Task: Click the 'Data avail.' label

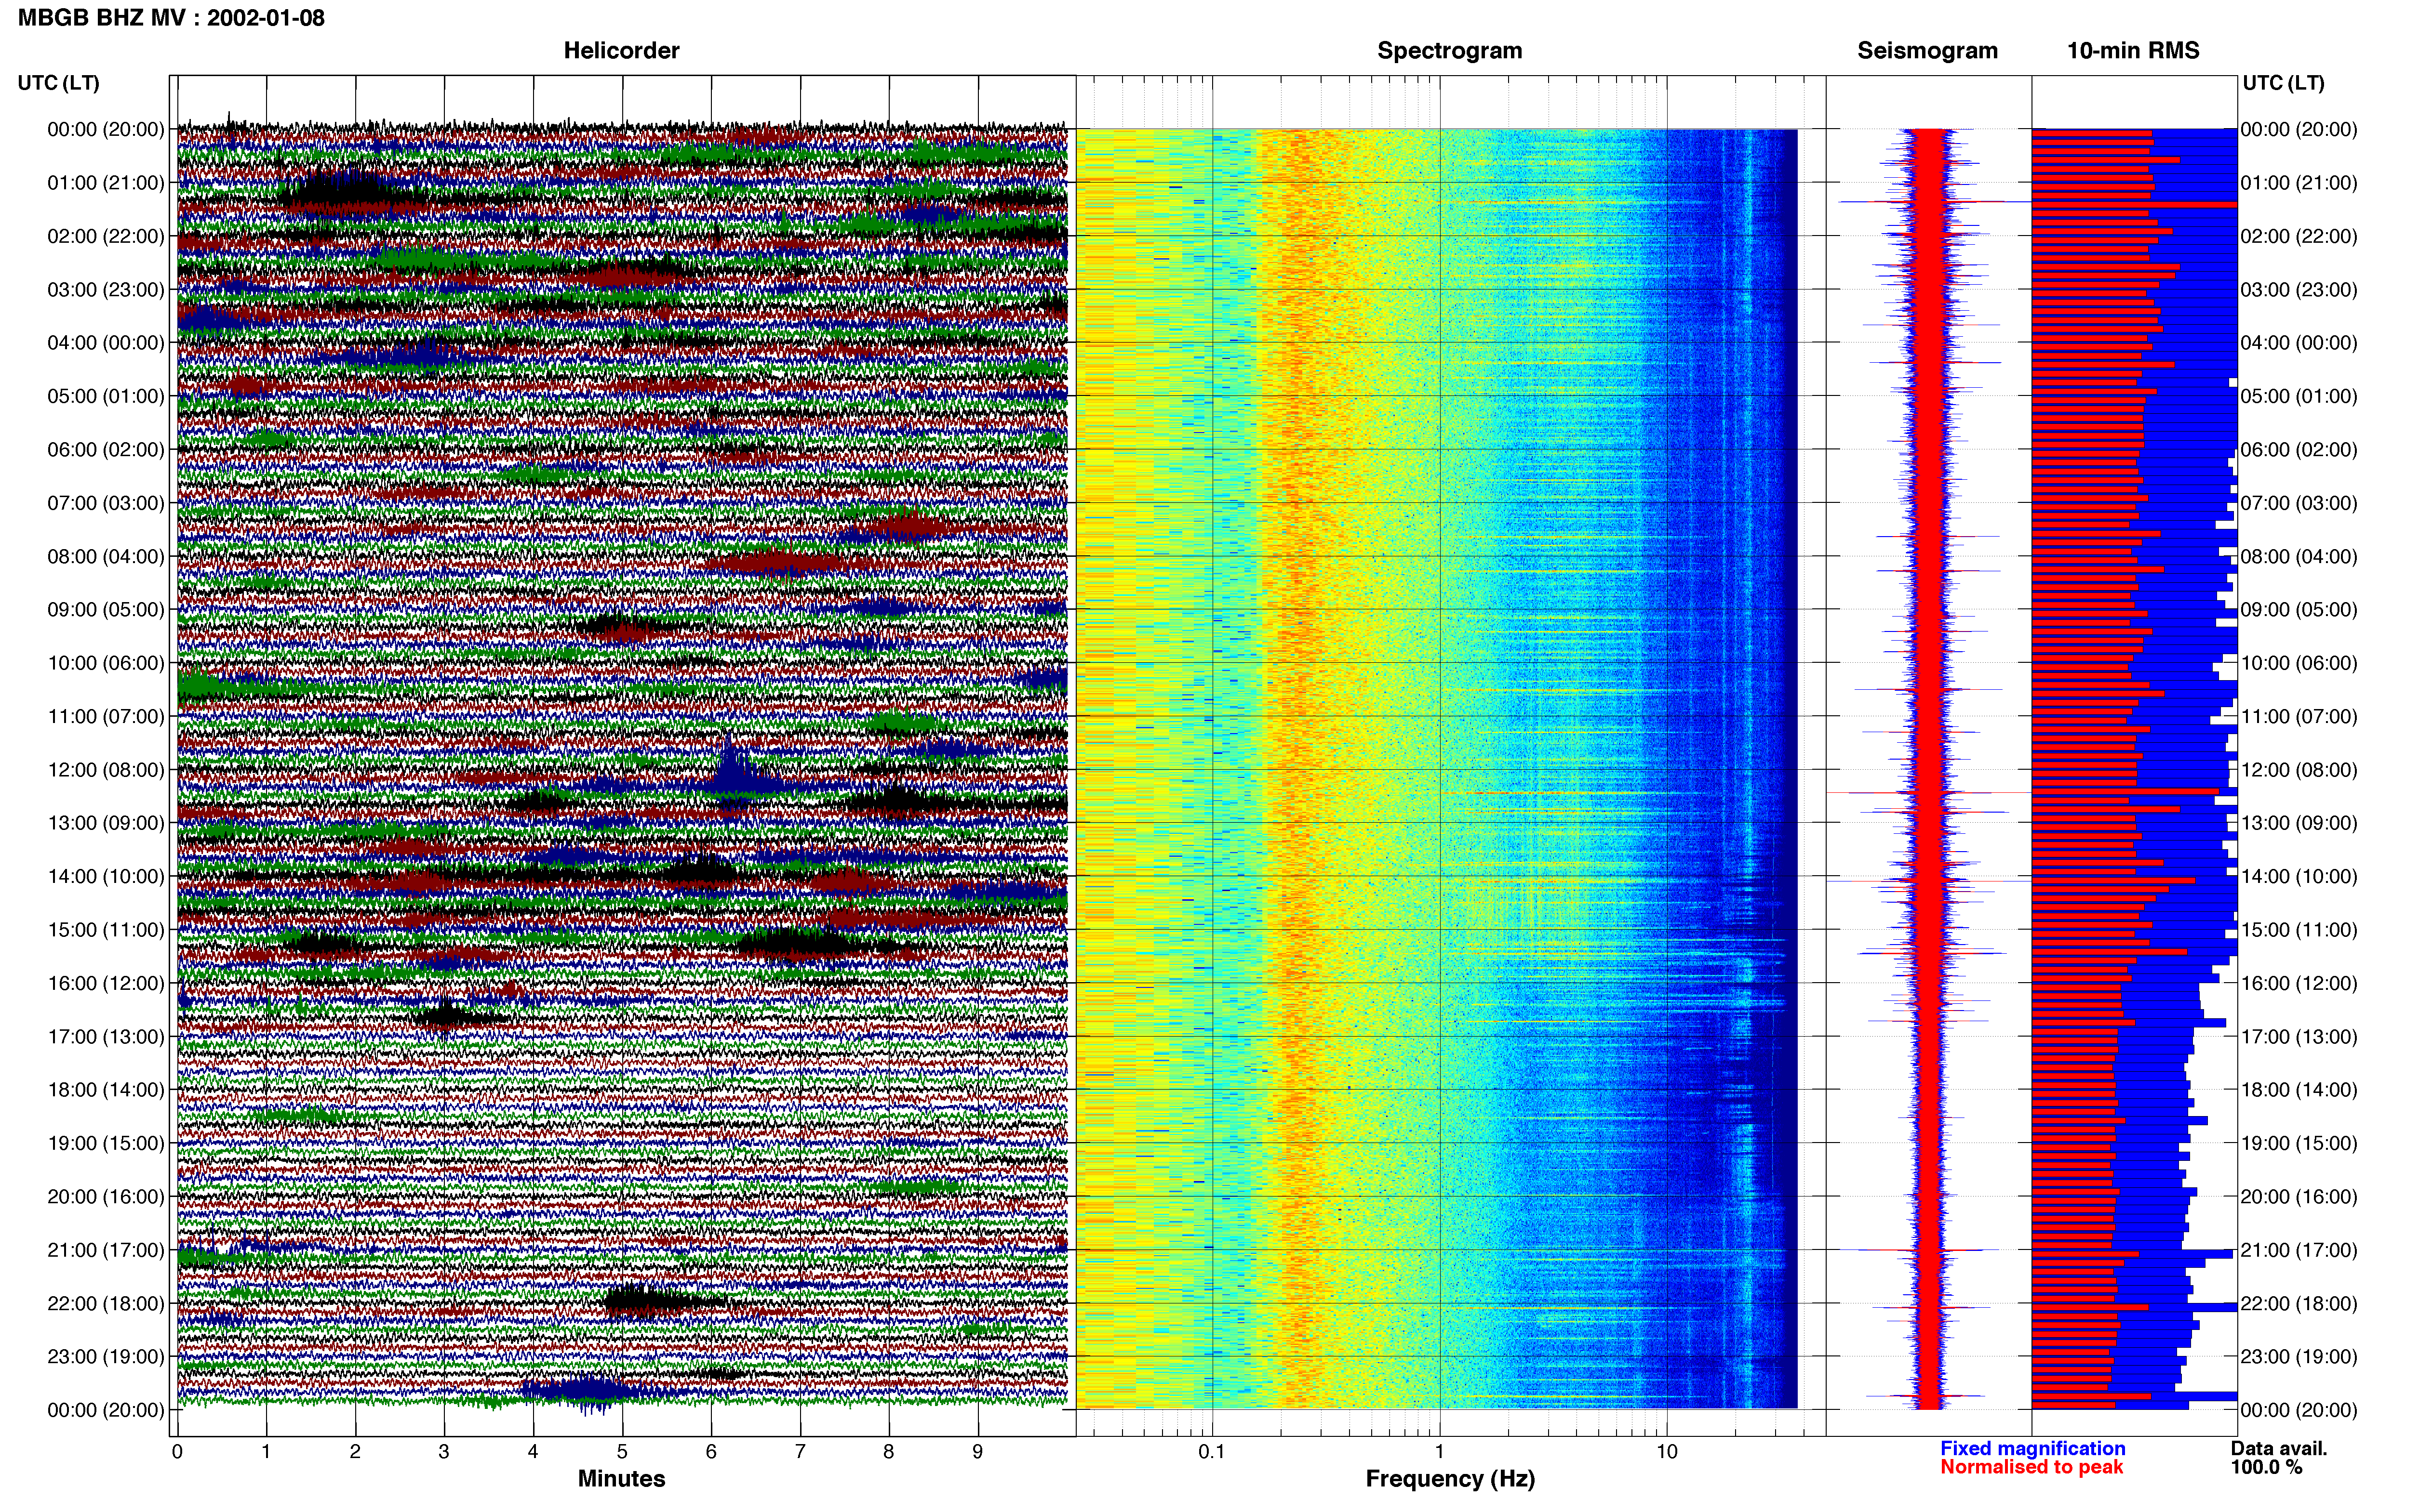Action: tap(2279, 1448)
